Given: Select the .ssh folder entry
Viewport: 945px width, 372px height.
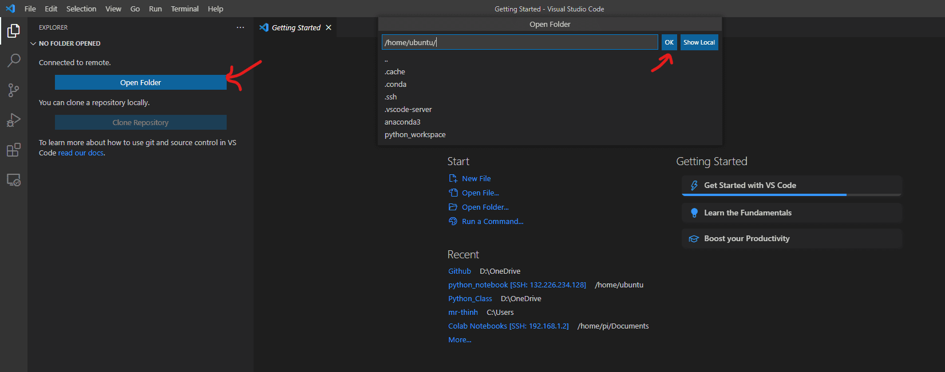Looking at the screenshot, I should 550,97.
